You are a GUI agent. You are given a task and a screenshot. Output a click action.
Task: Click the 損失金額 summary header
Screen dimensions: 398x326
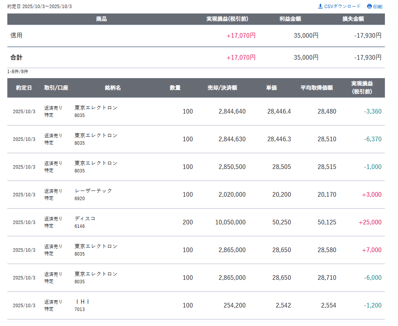click(353, 19)
